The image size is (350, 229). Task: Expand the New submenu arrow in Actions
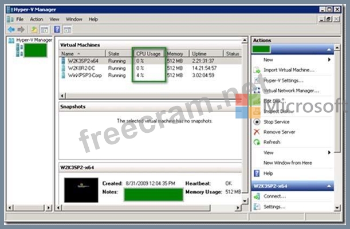coord(329,60)
